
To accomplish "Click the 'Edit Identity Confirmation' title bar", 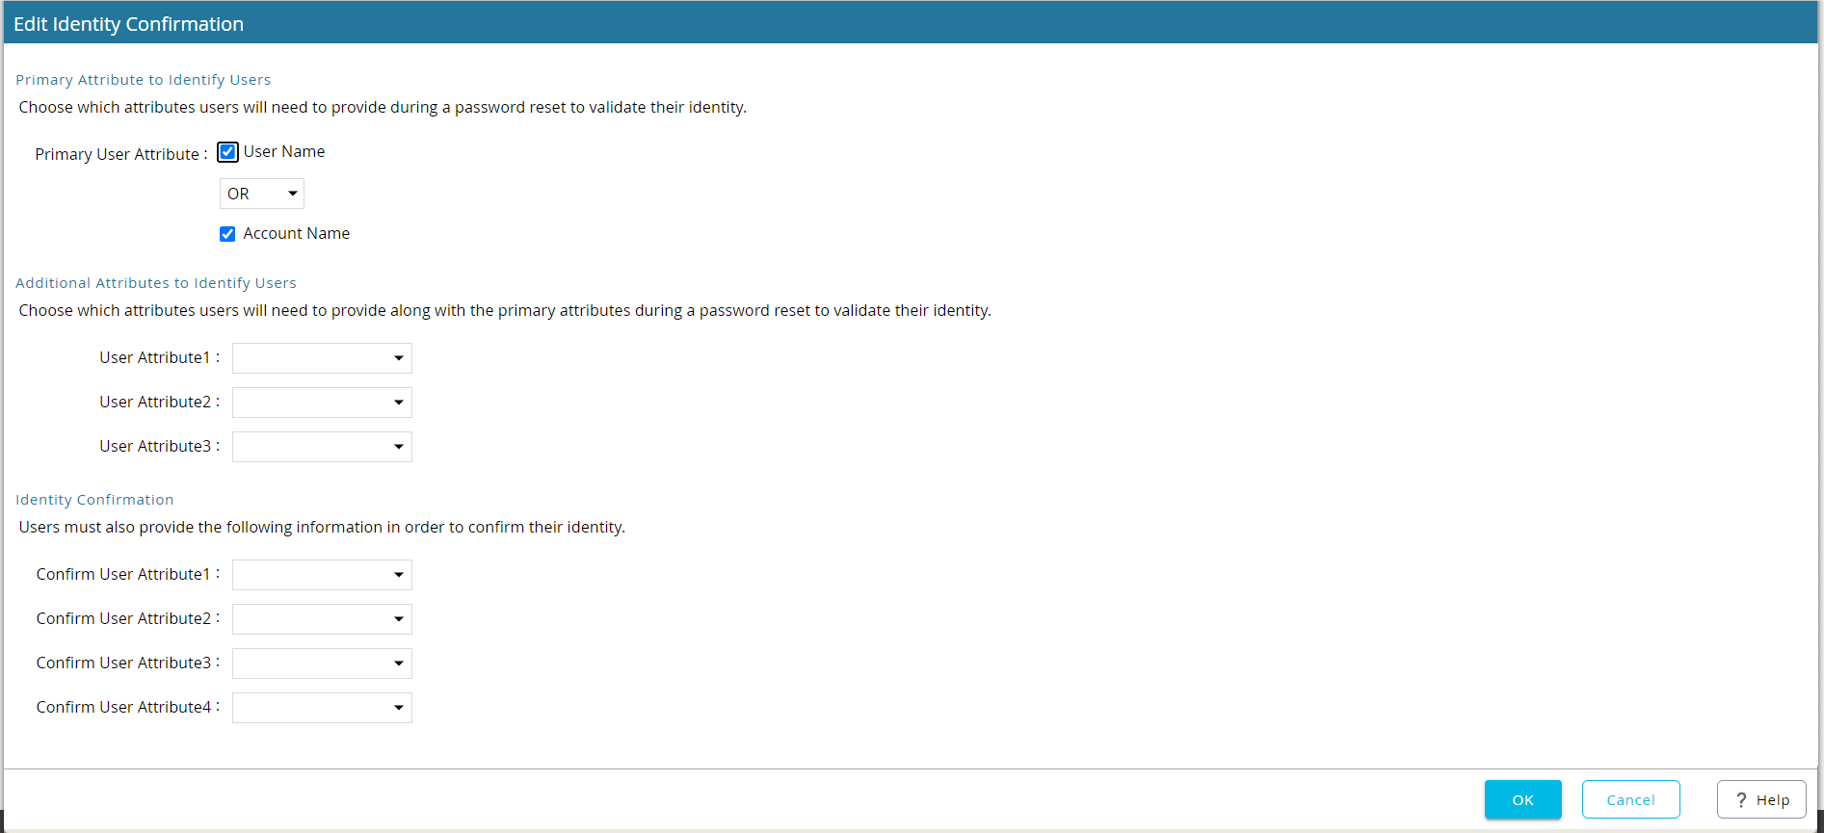I will (x=128, y=24).
